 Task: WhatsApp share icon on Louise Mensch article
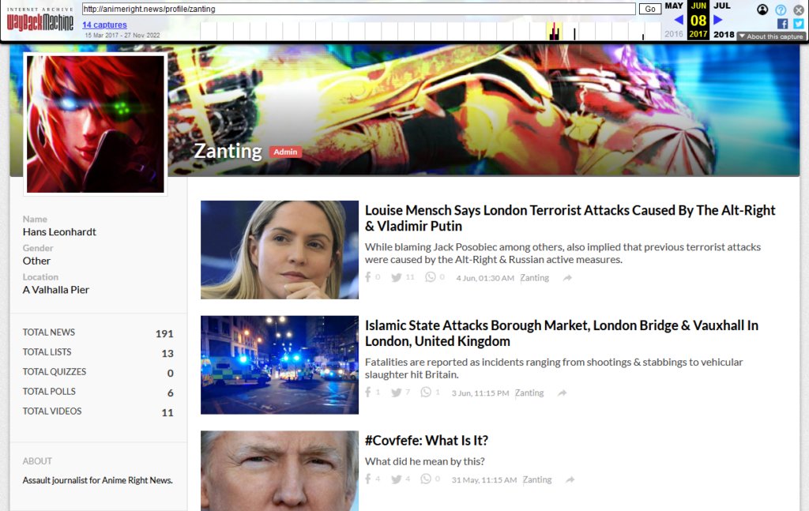(431, 277)
